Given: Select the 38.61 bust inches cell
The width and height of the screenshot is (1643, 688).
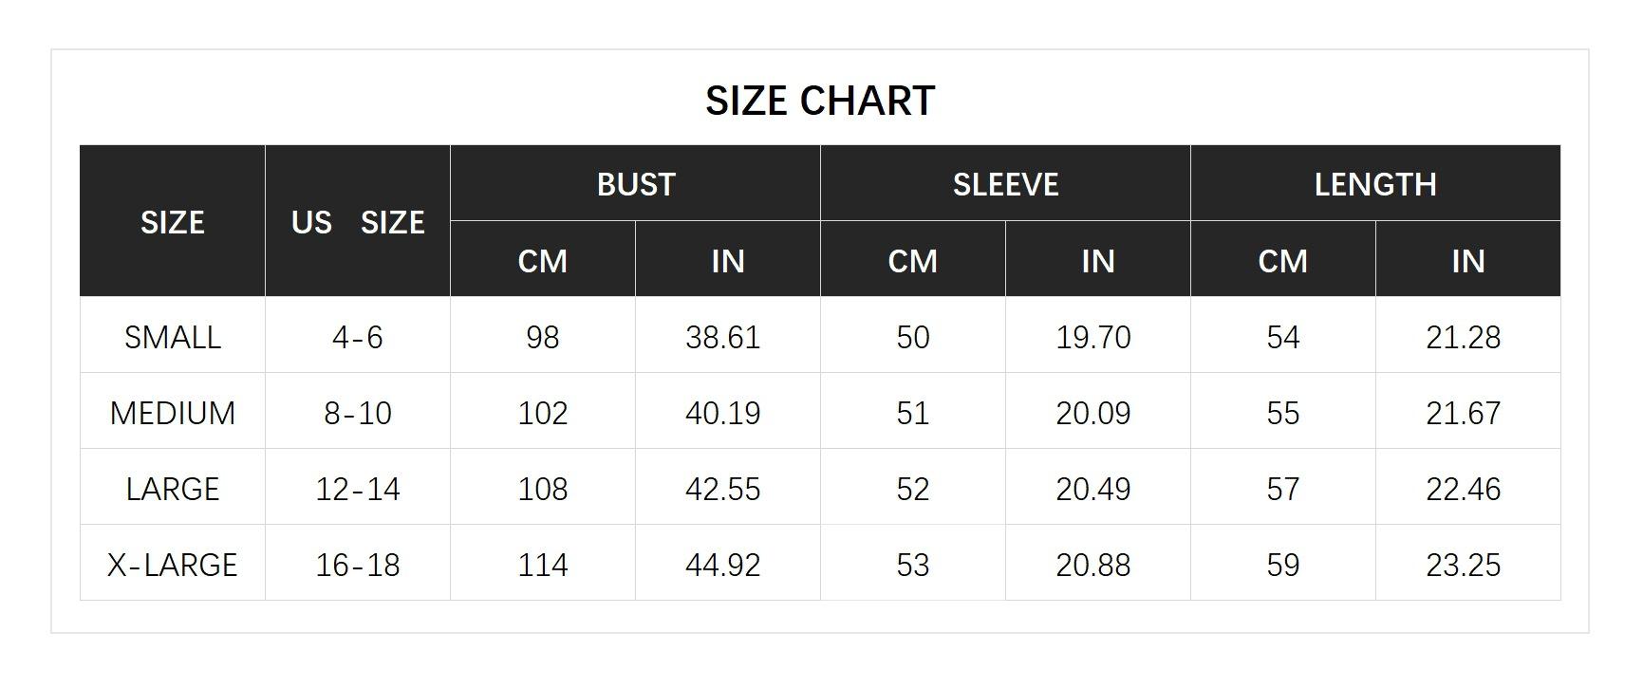Looking at the screenshot, I should tap(722, 337).
